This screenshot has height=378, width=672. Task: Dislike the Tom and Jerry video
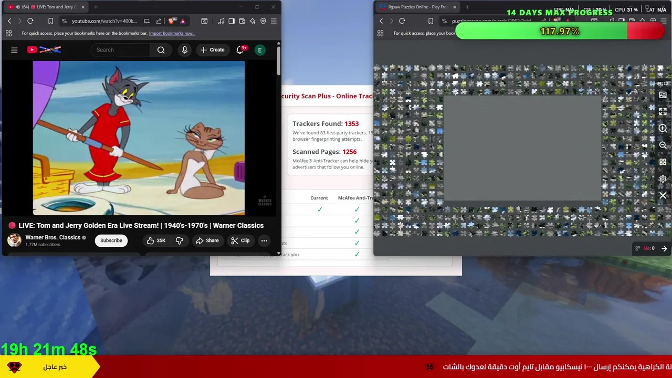[x=179, y=240]
